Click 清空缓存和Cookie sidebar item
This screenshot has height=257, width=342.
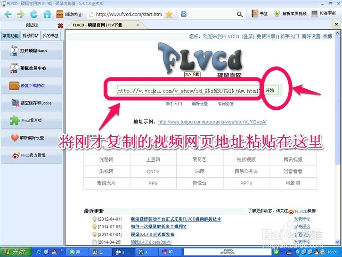tap(32, 103)
